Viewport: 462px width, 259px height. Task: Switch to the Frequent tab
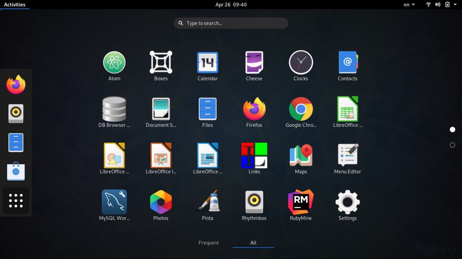(x=209, y=243)
